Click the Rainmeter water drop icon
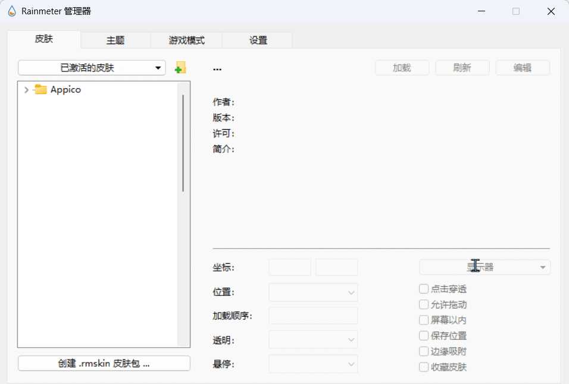Viewport: 569px width, 384px height. tap(12, 11)
